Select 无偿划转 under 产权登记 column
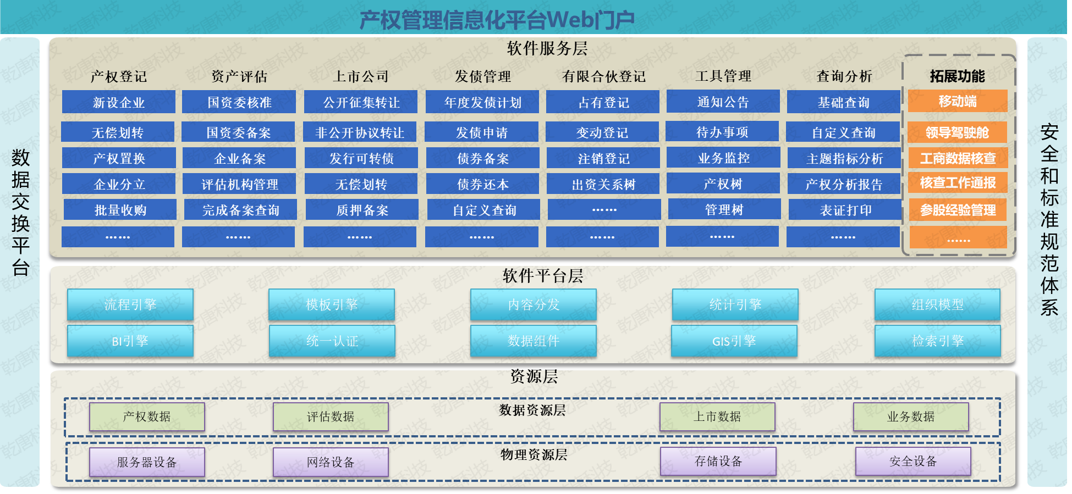This screenshot has height=494, width=1072. click(x=118, y=132)
